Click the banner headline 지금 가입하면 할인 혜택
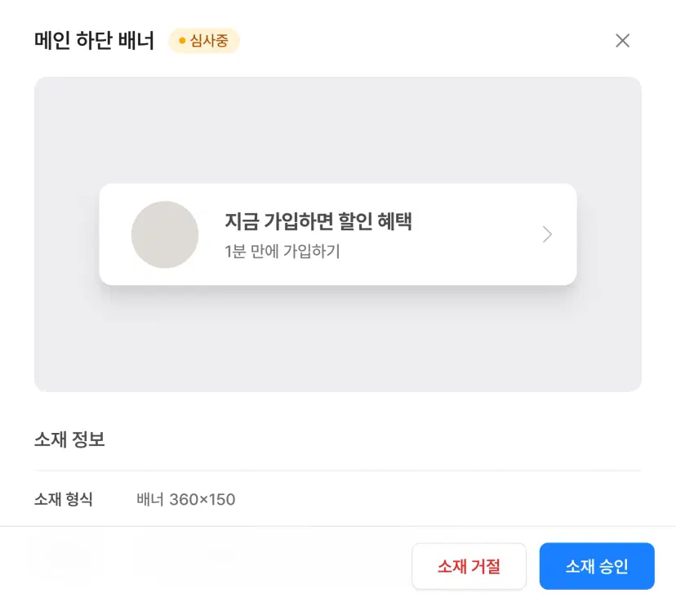The image size is (676, 611). 318,221
